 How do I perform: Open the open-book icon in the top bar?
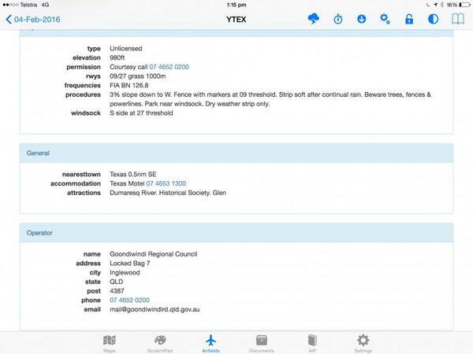(x=457, y=19)
